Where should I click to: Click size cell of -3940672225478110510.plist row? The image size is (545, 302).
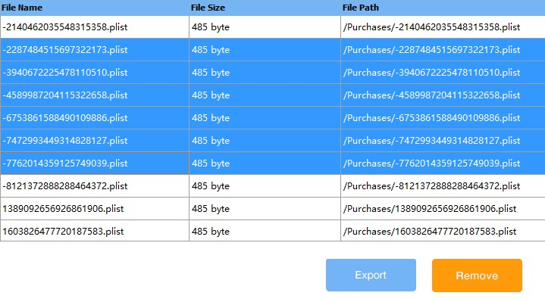coord(265,73)
